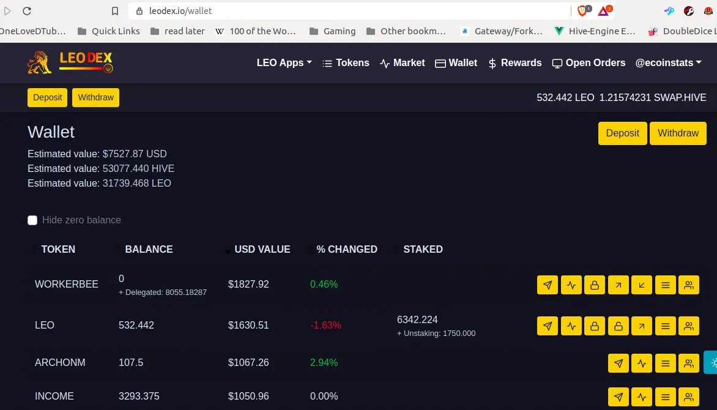Open LEO users icon
Image resolution: width=717 pixels, height=410 pixels.
click(x=689, y=326)
